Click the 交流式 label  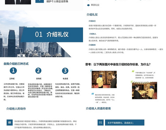point(39,79)
